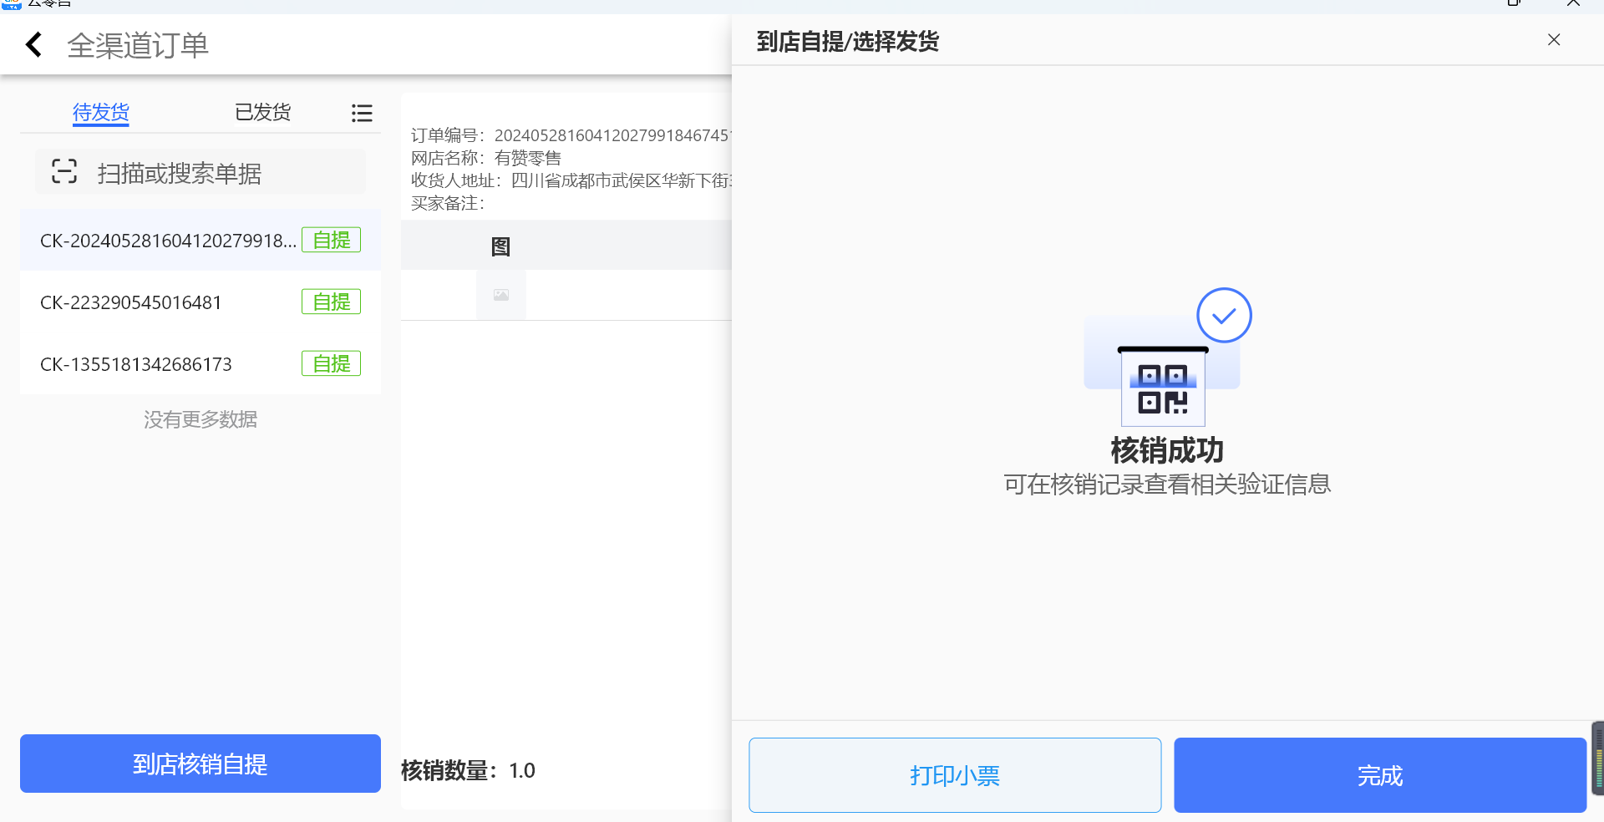This screenshot has height=822, width=1604.
Task: Click 自提 tag on order CK-223290545016481
Action: 331,302
